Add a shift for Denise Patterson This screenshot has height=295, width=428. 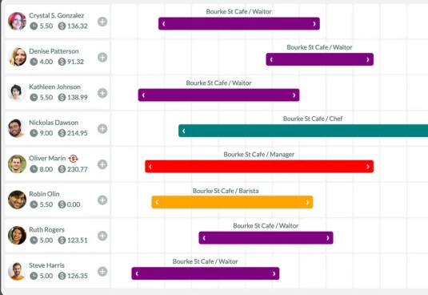coord(102,58)
